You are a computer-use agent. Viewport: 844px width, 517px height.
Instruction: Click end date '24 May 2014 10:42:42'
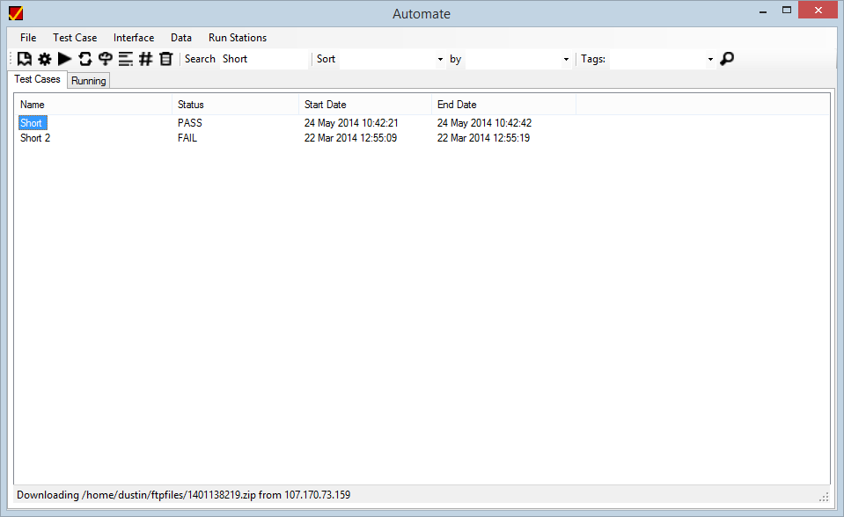tap(484, 123)
